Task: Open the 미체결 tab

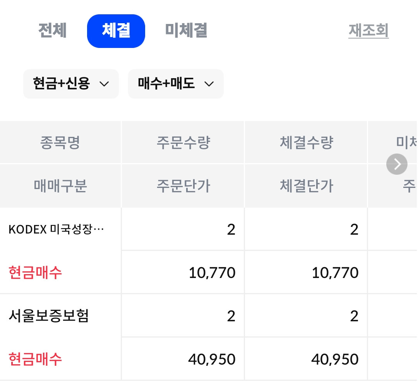Action: point(186,31)
